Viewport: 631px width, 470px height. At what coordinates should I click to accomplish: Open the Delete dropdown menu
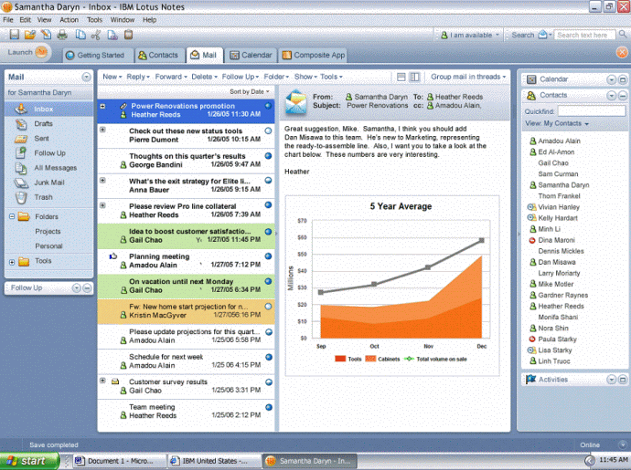pyautogui.click(x=204, y=77)
